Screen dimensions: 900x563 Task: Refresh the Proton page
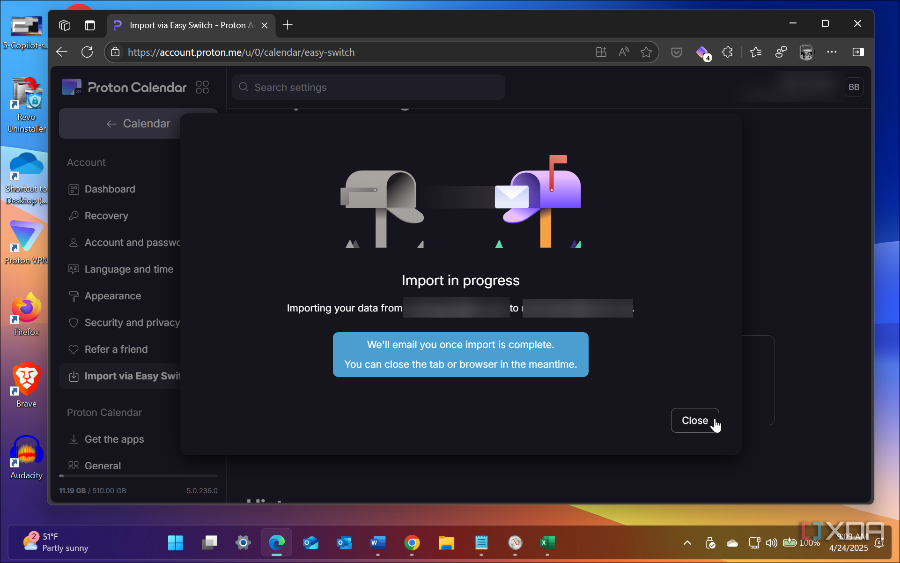87,52
